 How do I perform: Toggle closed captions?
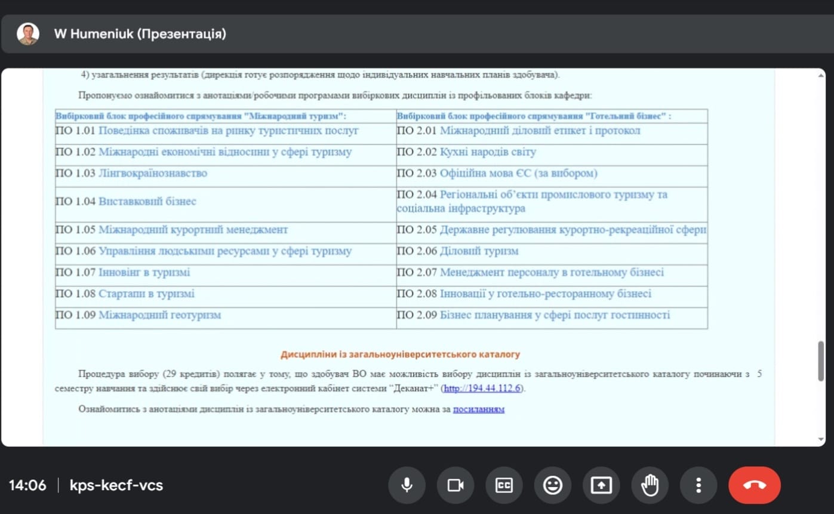point(504,485)
